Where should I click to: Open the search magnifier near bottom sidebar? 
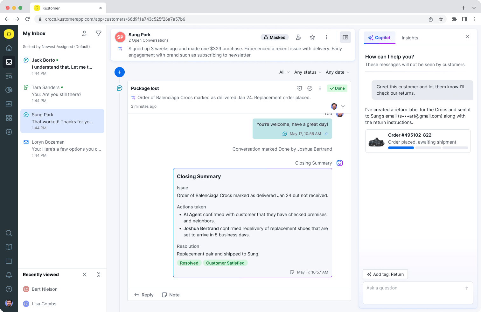click(x=9, y=233)
